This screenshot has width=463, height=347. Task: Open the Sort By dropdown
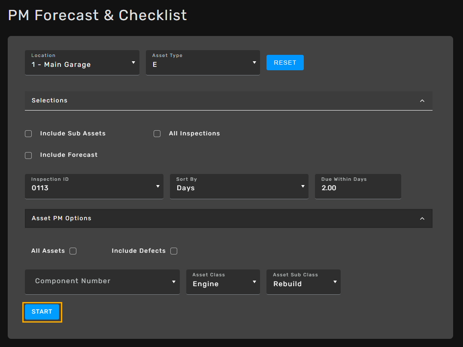pos(239,186)
